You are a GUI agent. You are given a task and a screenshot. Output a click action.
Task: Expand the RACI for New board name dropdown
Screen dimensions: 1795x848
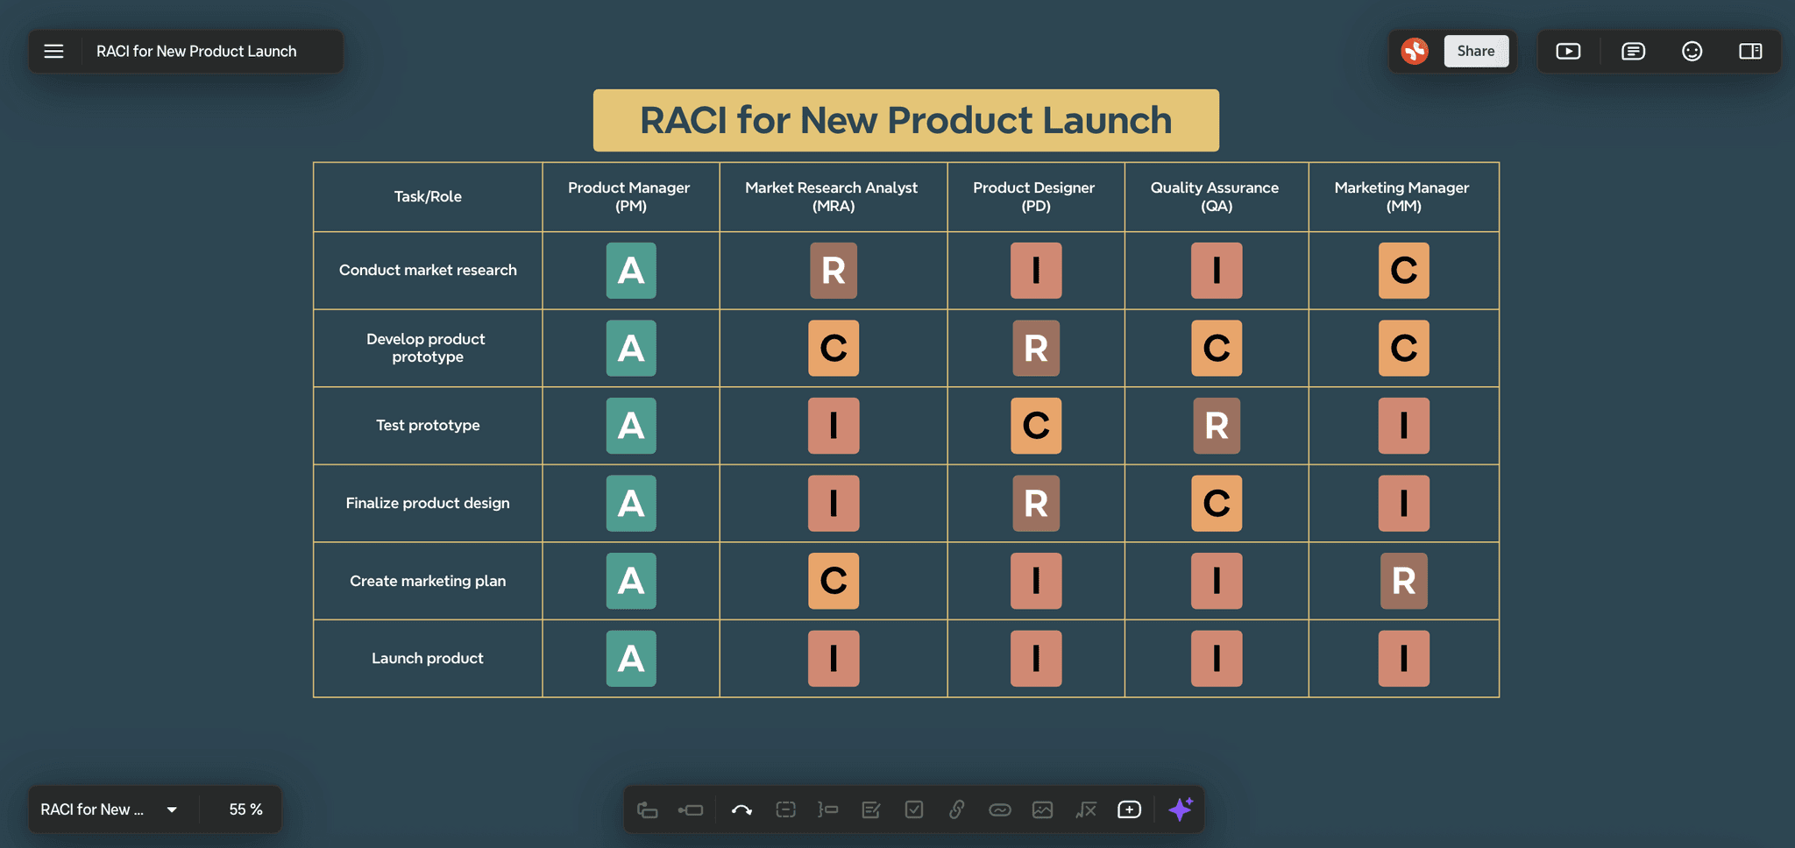tap(172, 809)
